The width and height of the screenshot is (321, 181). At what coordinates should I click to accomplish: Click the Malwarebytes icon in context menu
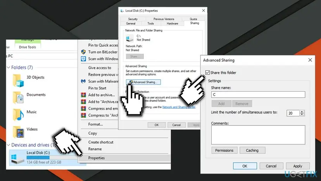pos(83,81)
